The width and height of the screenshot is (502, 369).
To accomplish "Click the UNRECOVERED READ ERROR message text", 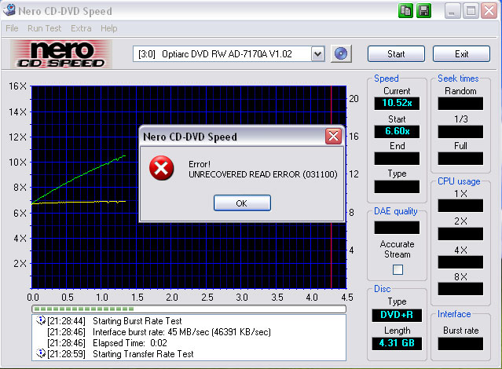I will tap(263, 174).
